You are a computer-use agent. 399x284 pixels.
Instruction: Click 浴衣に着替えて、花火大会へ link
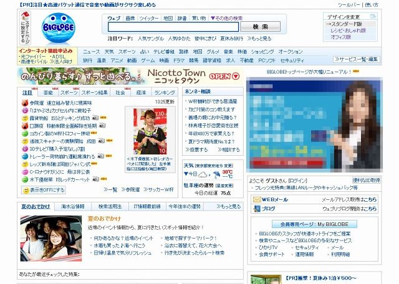click(193, 245)
